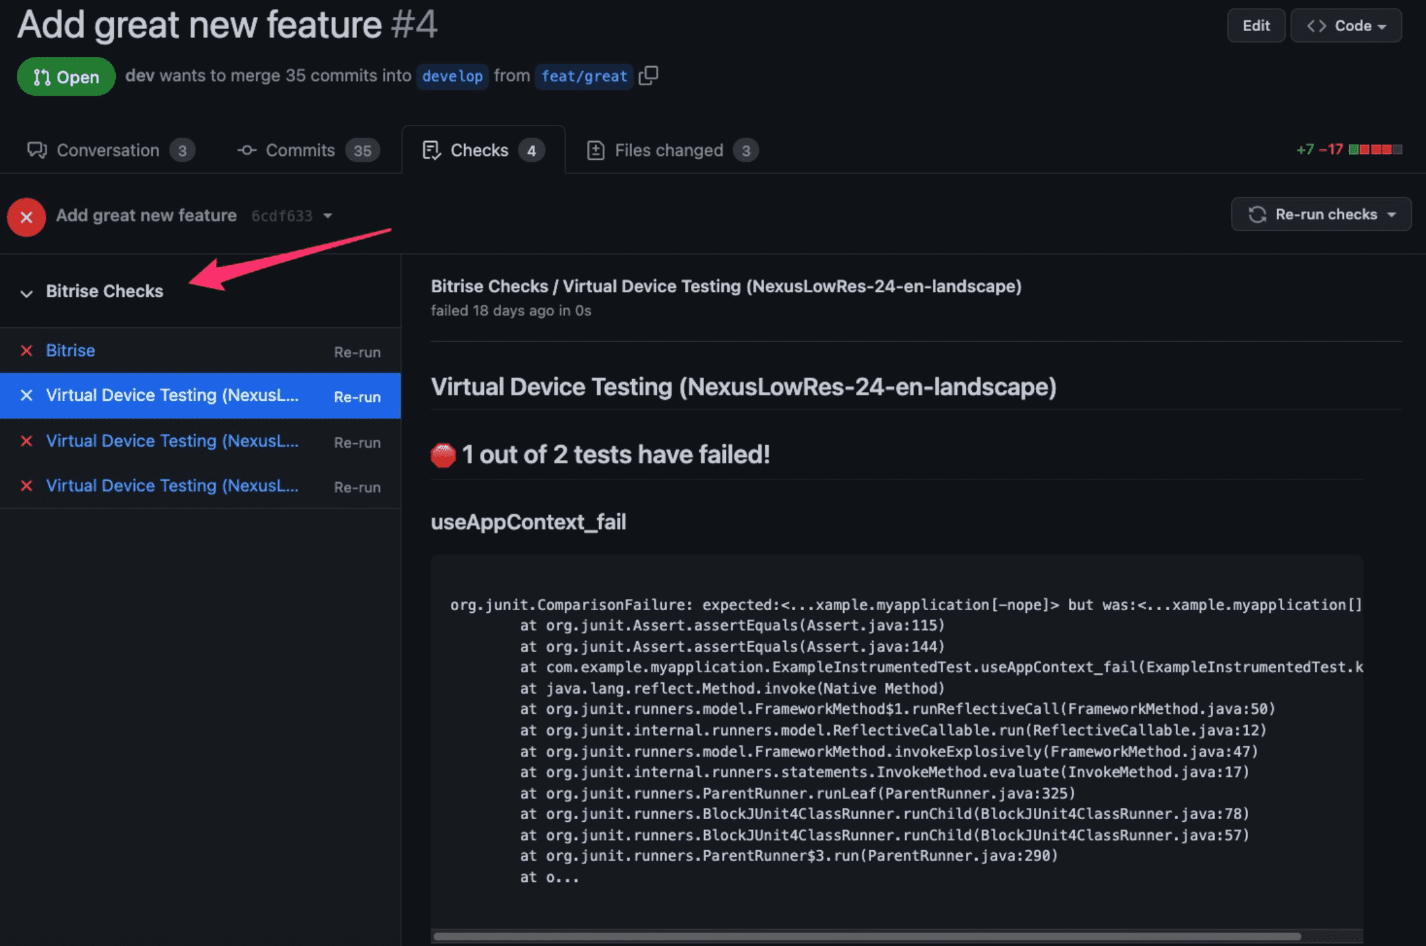1426x946 pixels.
Task: Click the red failed status X circle
Action: point(27,217)
